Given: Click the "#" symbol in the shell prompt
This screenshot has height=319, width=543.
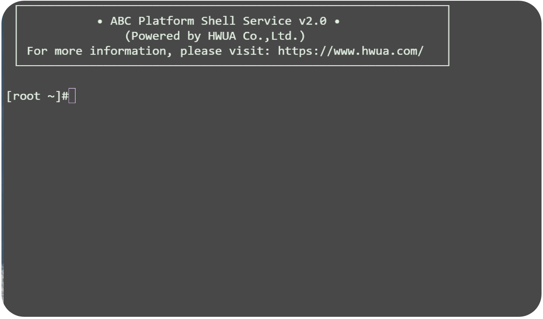Looking at the screenshot, I should point(65,96).
